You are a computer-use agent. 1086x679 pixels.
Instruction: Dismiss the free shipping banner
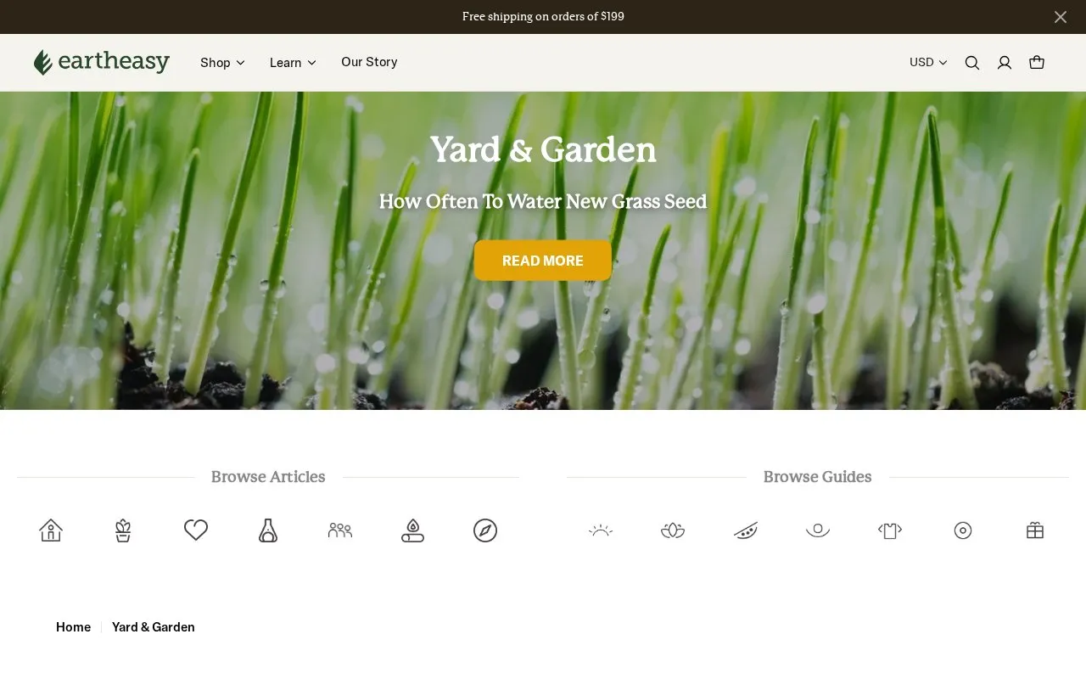[1061, 17]
